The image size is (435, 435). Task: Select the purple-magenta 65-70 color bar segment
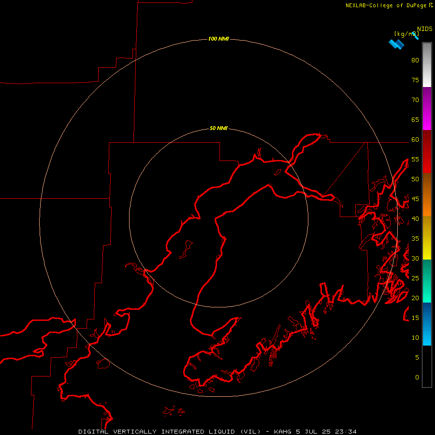point(427,108)
